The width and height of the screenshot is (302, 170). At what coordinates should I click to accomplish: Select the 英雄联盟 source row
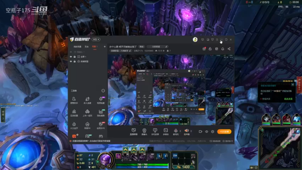point(88,62)
